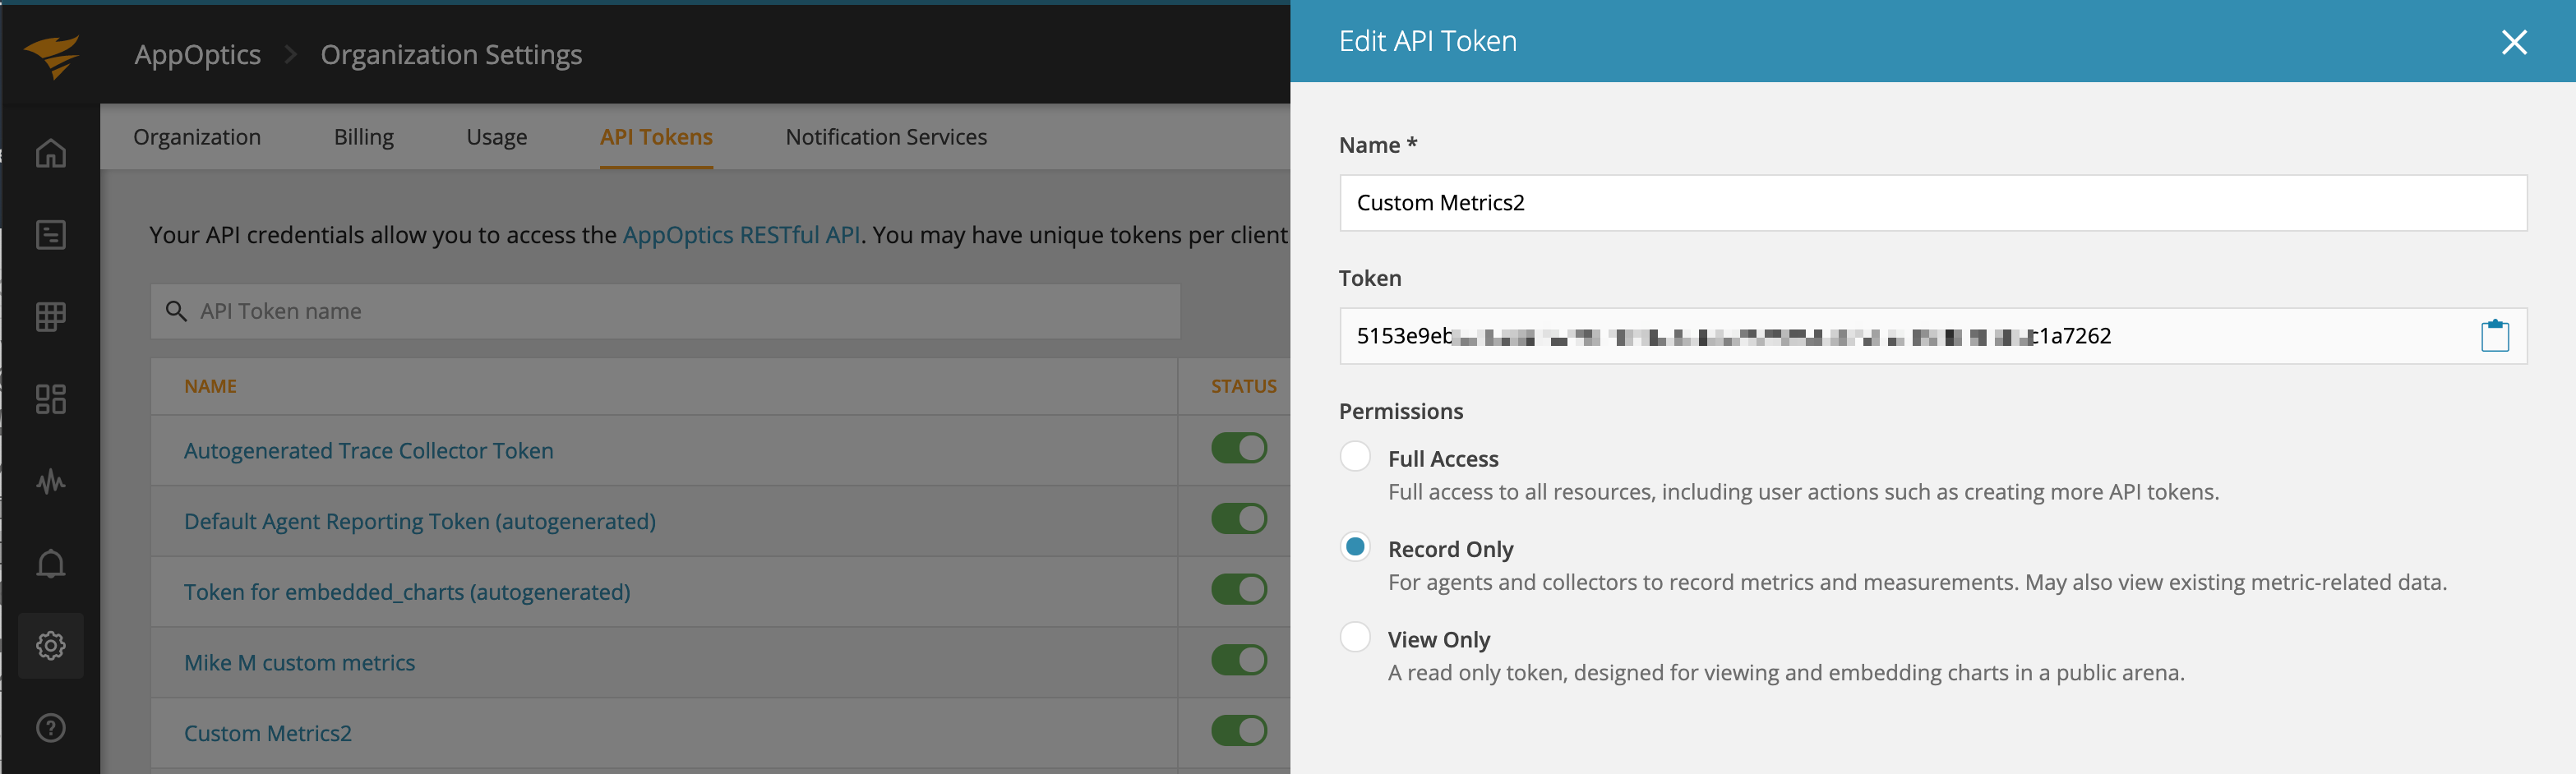The width and height of the screenshot is (2576, 774).
Task: Open the Notification Services tab
Action: coord(885,137)
